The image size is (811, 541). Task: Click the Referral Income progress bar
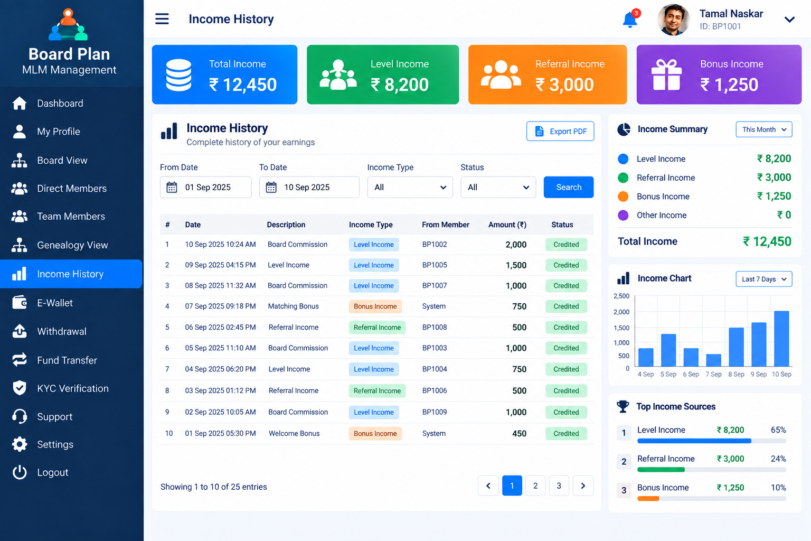pos(711,470)
